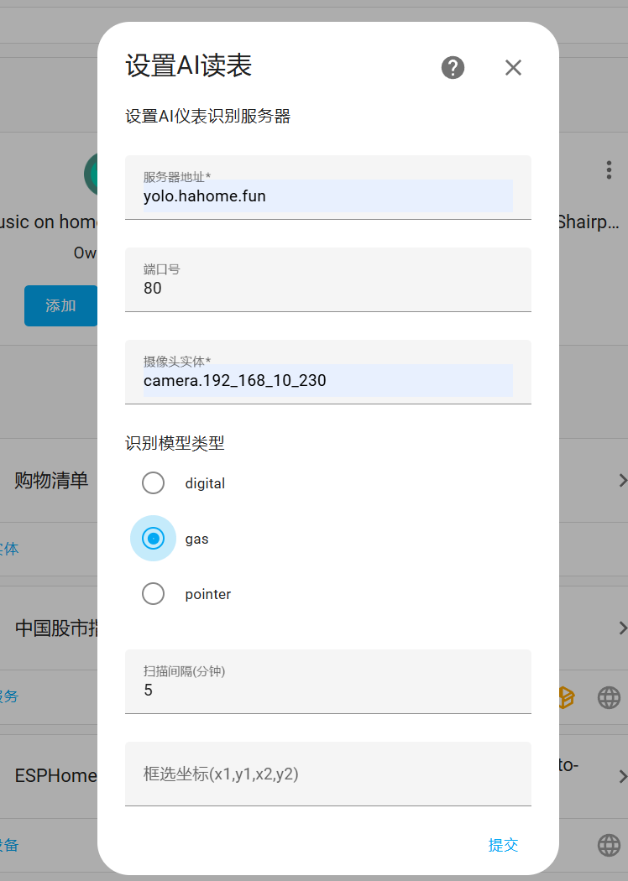Focus the 服务器地址 field
628x881 pixels.
tap(327, 197)
